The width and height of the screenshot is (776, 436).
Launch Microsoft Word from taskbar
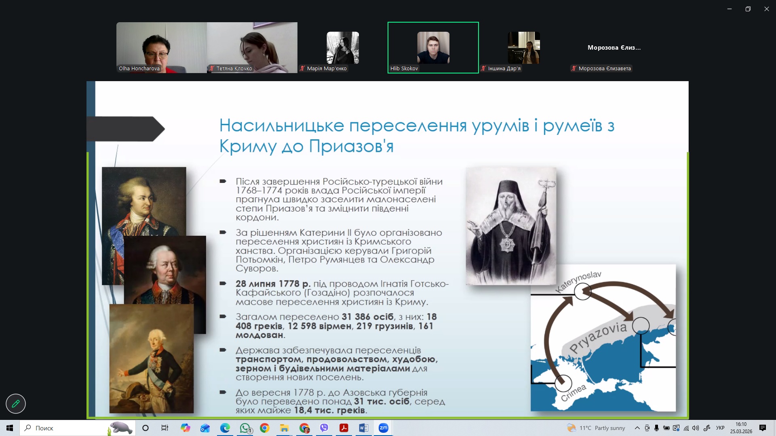tap(363, 428)
